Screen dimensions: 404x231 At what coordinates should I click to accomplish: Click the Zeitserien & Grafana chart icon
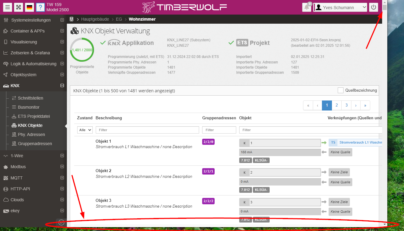coord(5,53)
